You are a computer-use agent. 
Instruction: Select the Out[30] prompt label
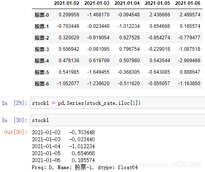pos(16,132)
